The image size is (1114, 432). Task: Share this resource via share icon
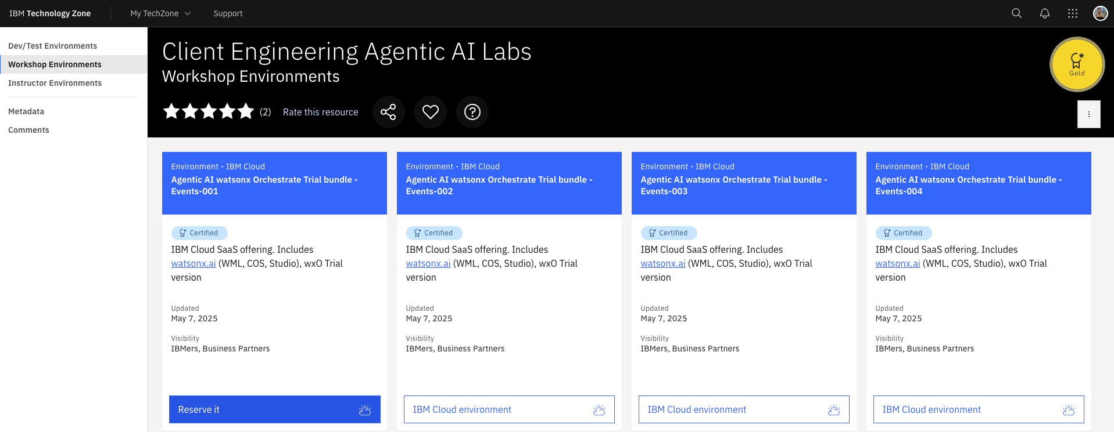point(388,112)
